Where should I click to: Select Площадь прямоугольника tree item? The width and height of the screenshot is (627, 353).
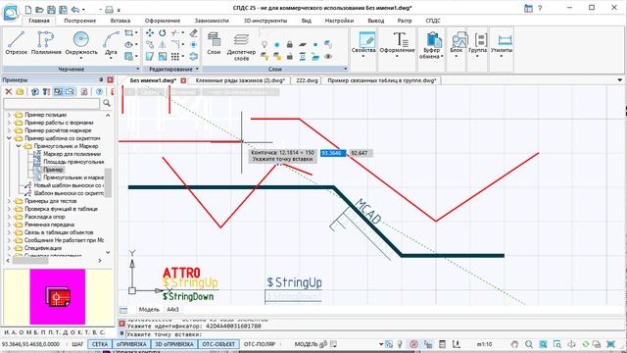pyautogui.click(x=73, y=162)
